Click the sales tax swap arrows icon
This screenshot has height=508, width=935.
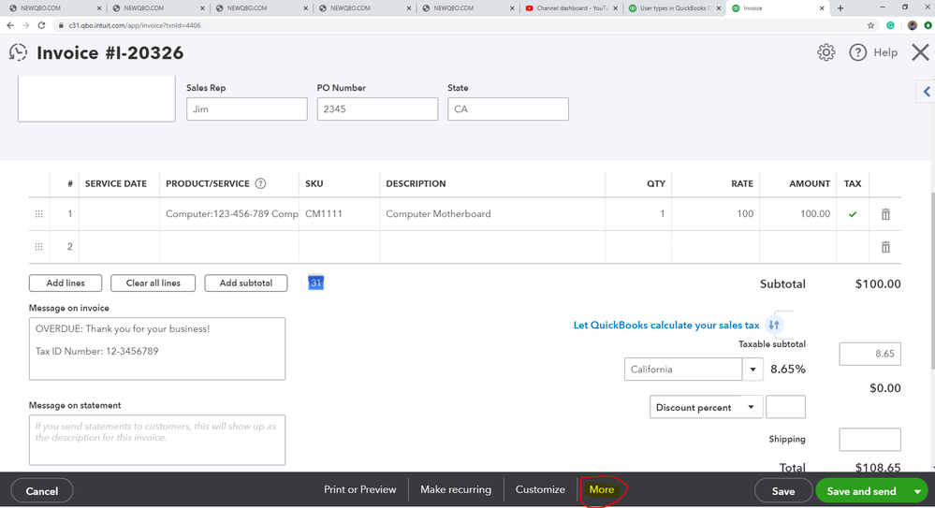(x=774, y=325)
